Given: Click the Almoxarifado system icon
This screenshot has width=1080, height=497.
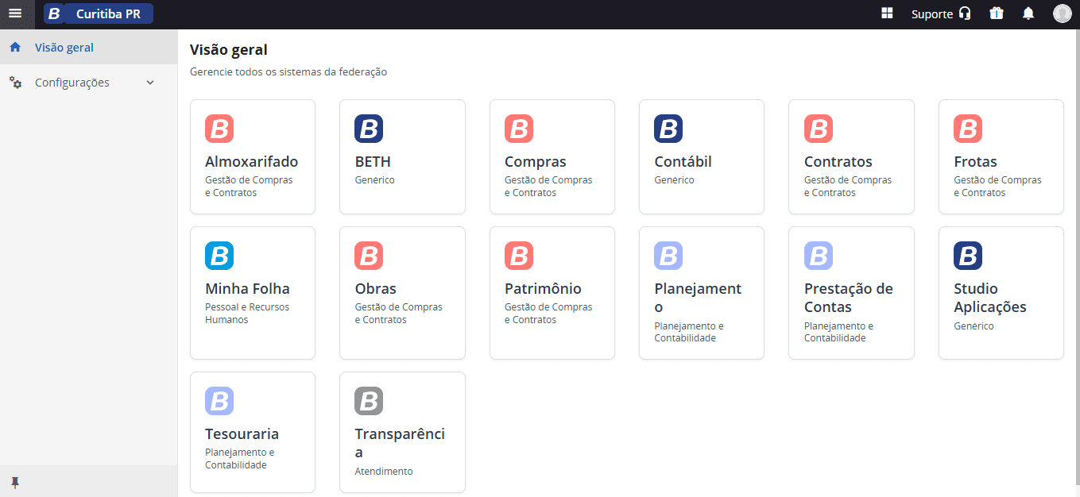Looking at the screenshot, I should [x=219, y=129].
